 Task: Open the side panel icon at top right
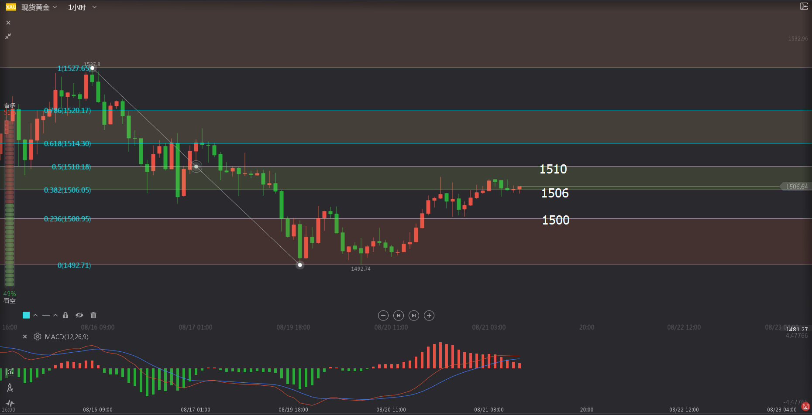click(804, 6)
